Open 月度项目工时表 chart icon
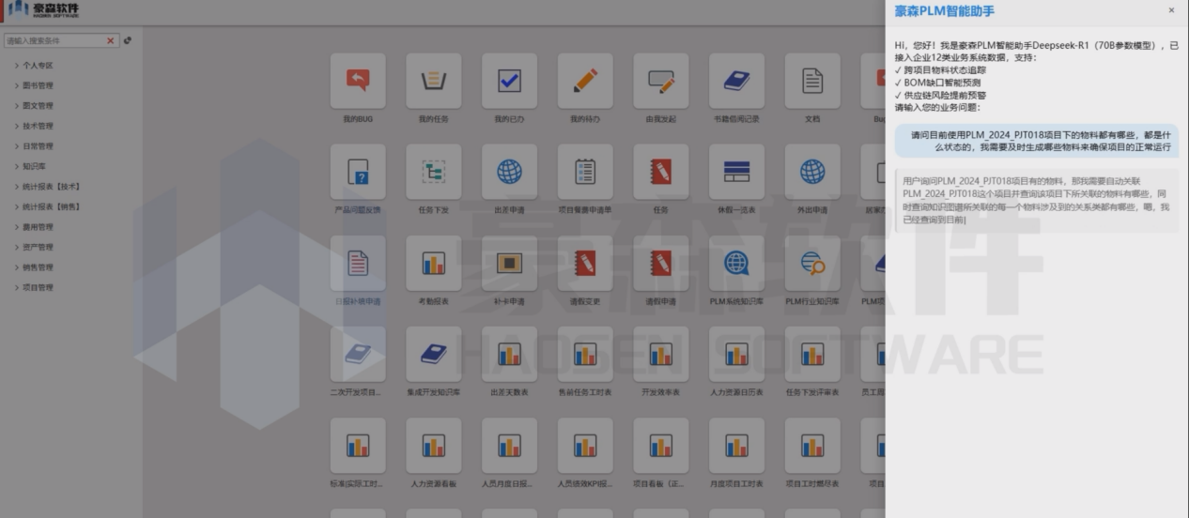Screen dimensions: 1189x518 [736, 445]
